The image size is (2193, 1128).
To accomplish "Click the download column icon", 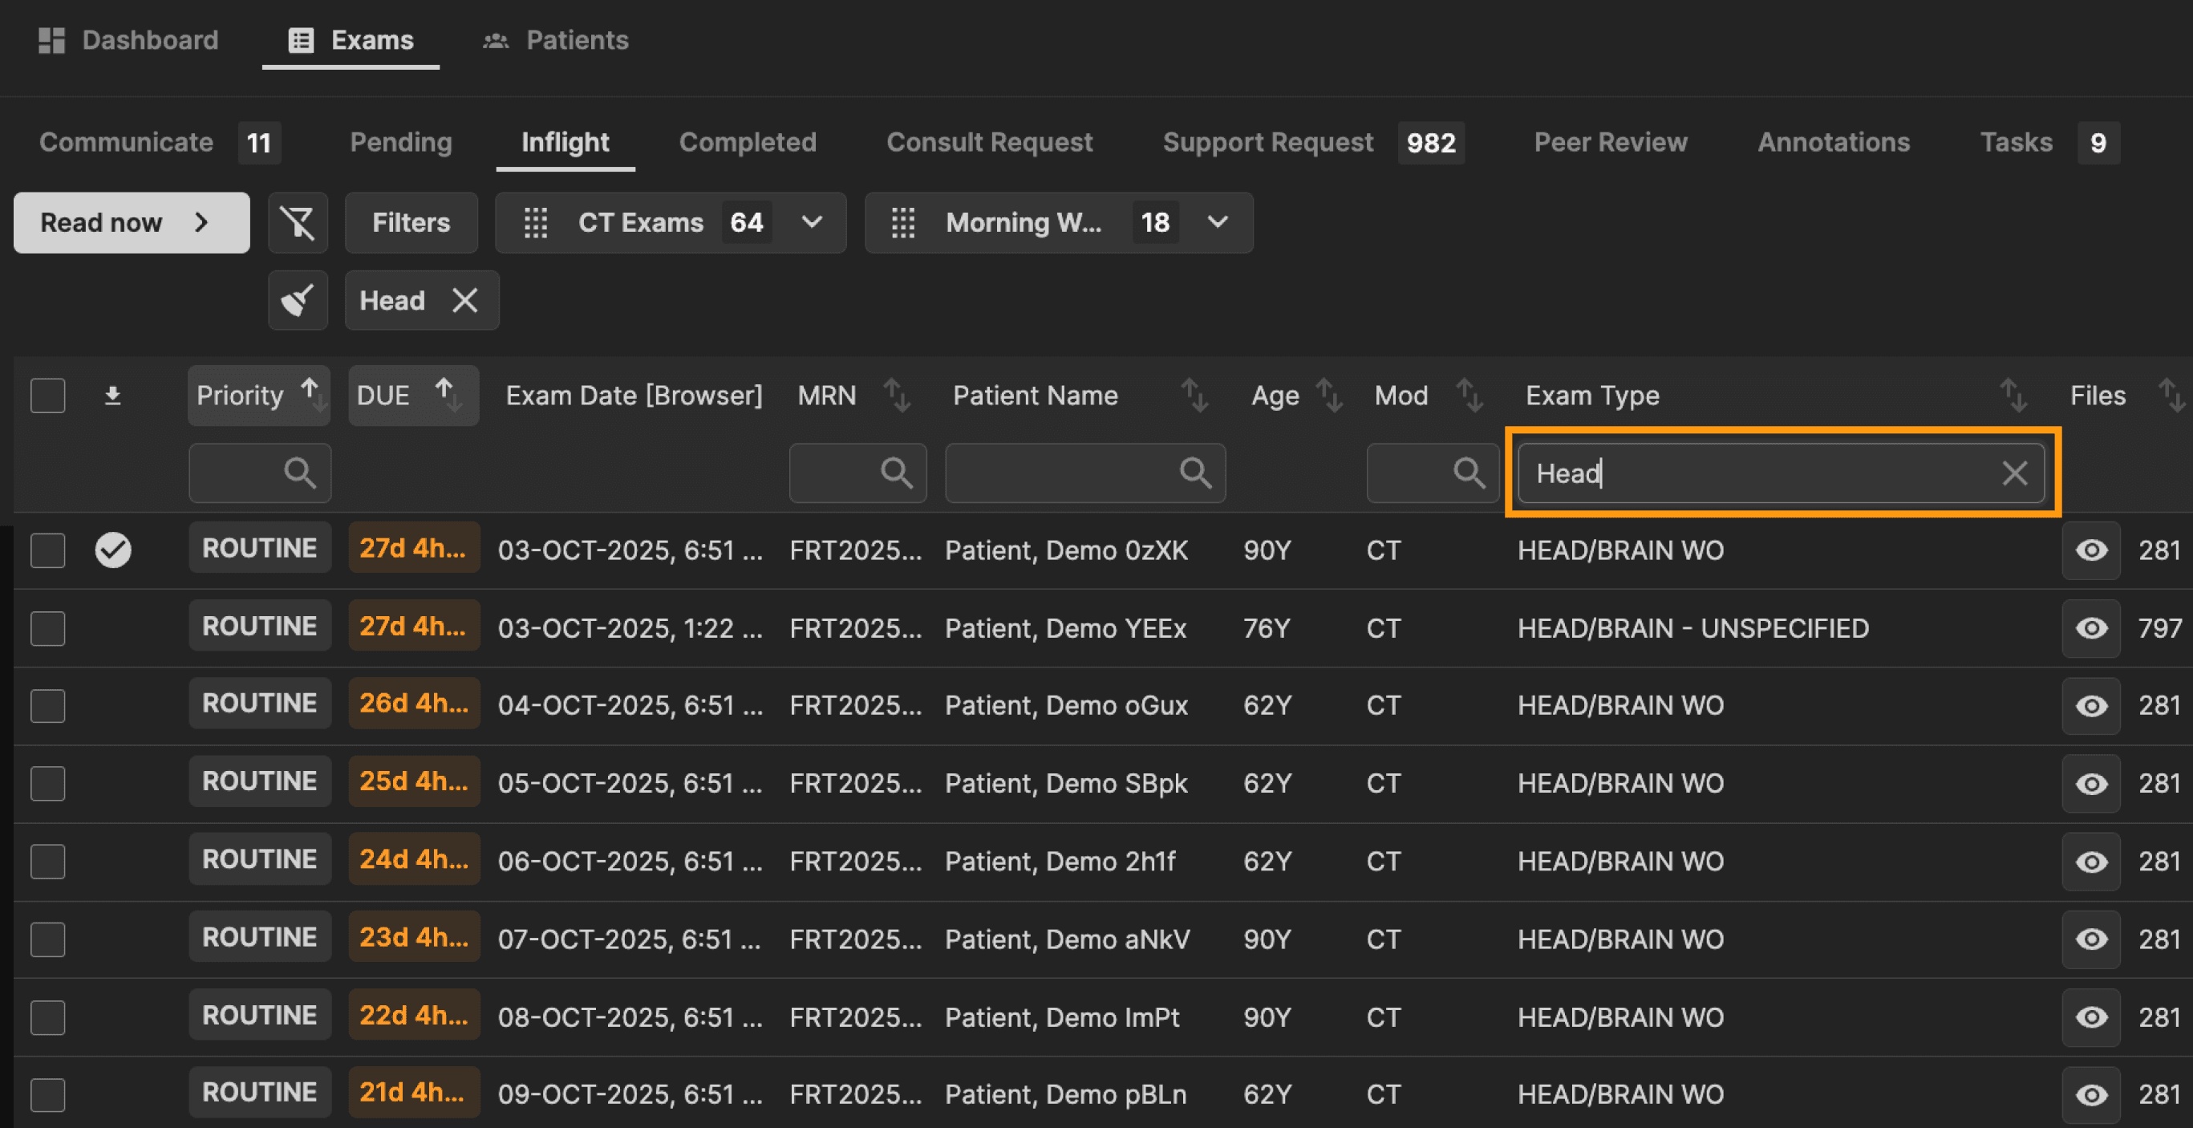I will coord(112,396).
